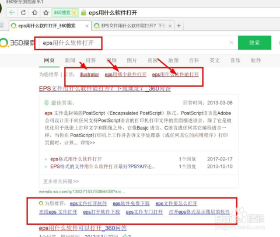Click the green 搜索 button

click(254, 43)
